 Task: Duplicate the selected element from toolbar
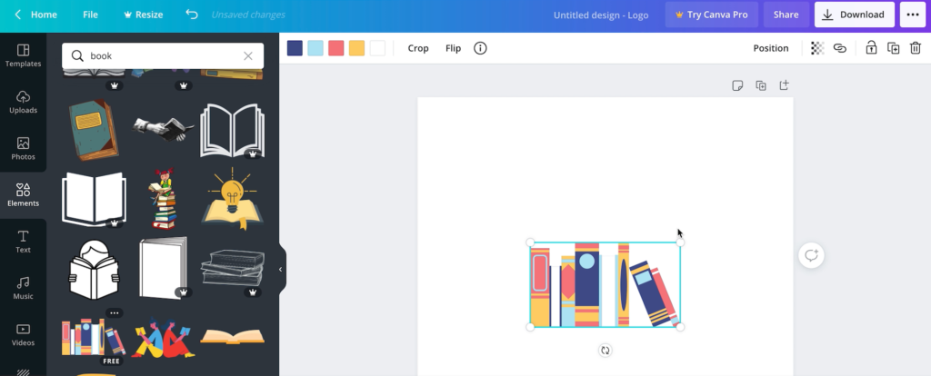tap(893, 48)
